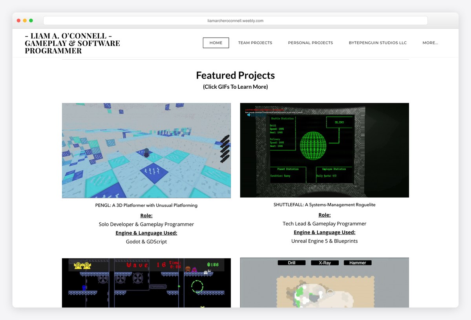Click the 'Godot & GDScript' text

(x=146, y=241)
